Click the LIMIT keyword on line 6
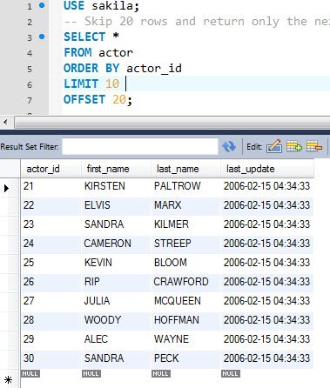This screenshot has width=330, height=388. click(81, 84)
